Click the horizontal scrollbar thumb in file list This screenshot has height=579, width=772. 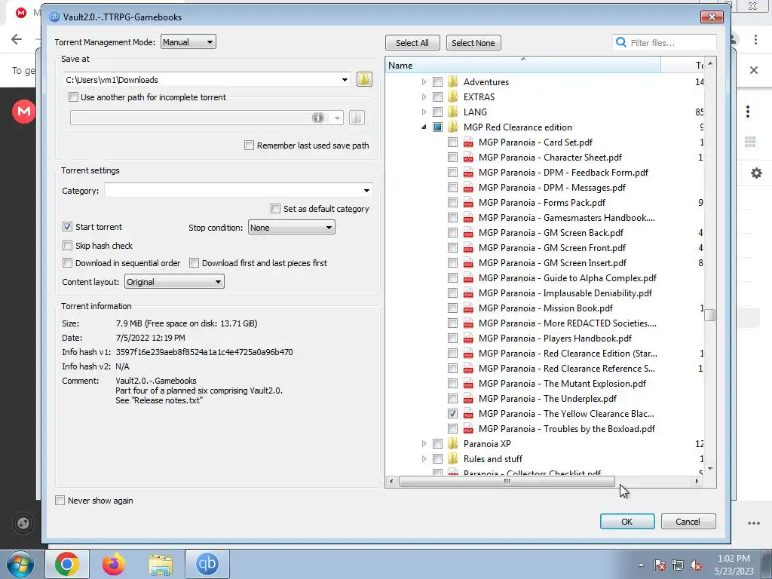coord(507,481)
